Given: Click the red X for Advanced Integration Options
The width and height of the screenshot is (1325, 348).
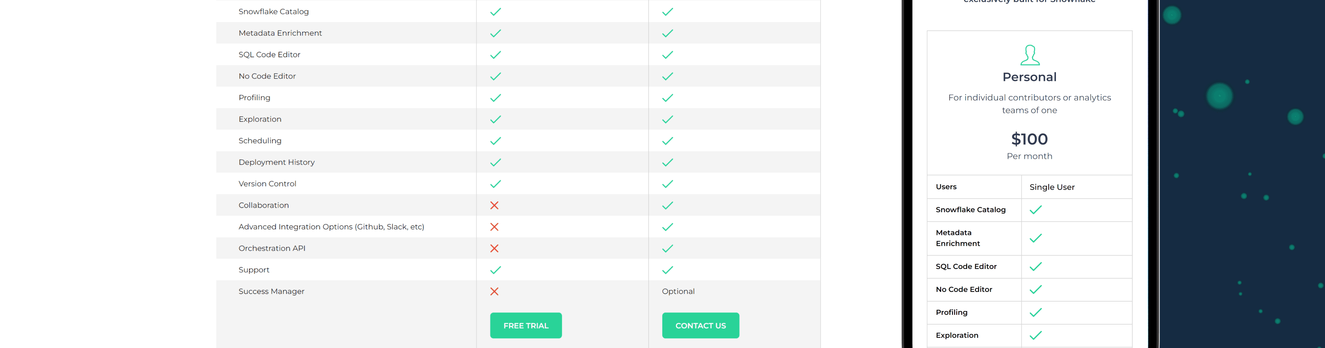Looking at the screenshot, I should tap(494, 227).
